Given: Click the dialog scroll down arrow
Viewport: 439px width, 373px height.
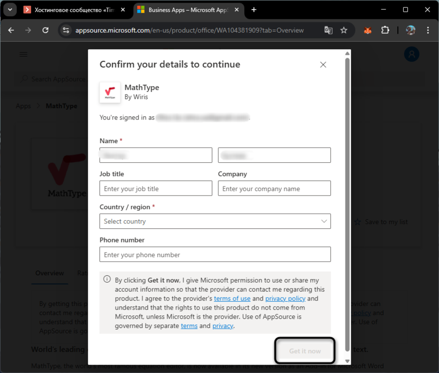Looking at the screenshot, I should pos(347,361).
